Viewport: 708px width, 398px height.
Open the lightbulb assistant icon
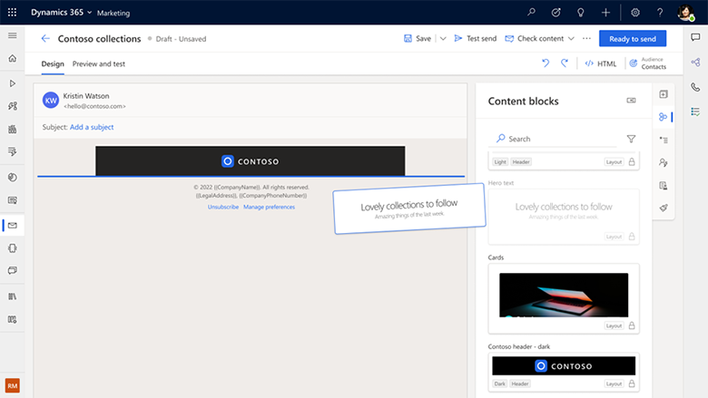pyautogui.click(x=581, y=13)
